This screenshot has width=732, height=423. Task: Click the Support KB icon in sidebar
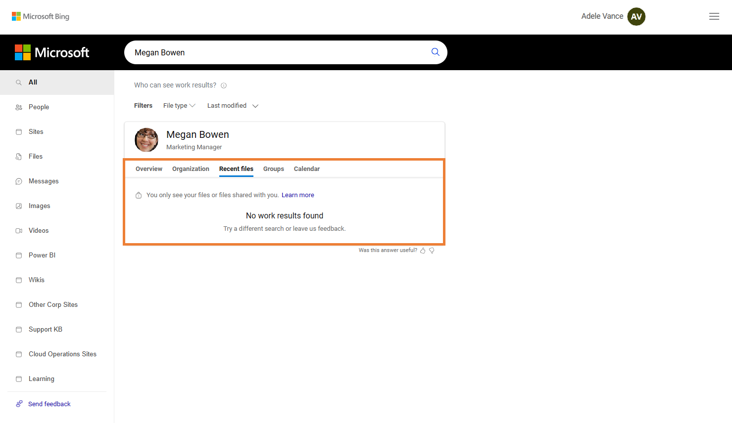pos(19,330)
